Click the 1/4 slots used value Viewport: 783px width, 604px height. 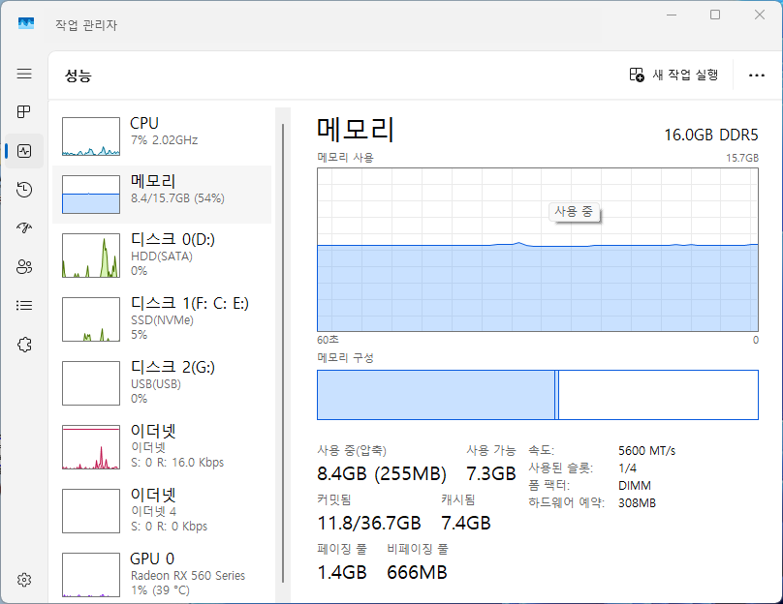click(x=627, y=468)
